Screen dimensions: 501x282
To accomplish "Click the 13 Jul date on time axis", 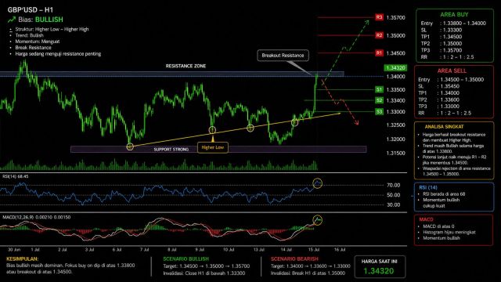I will 259,249.
